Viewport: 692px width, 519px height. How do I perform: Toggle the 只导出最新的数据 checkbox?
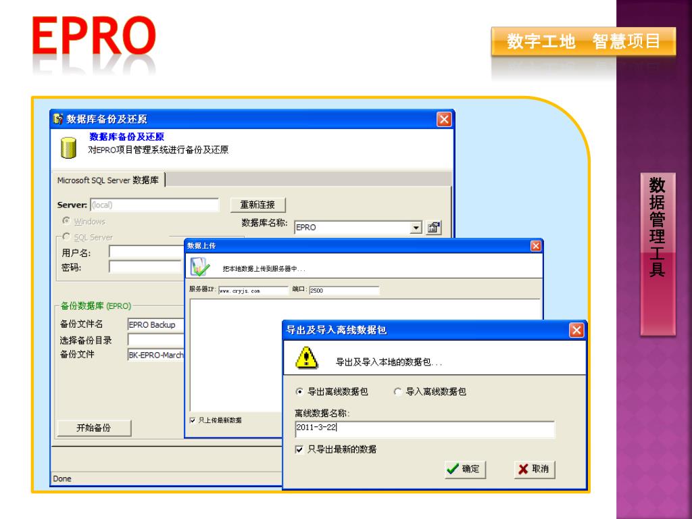(299, 449)
